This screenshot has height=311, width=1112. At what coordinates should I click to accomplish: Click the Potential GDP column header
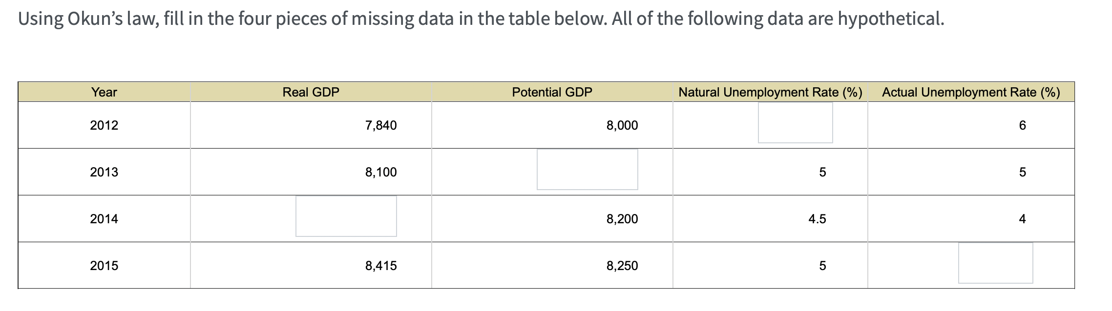coord(552,92)
